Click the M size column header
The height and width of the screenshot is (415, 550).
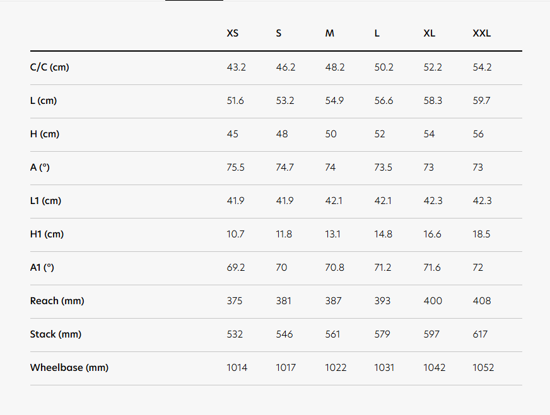330,33
